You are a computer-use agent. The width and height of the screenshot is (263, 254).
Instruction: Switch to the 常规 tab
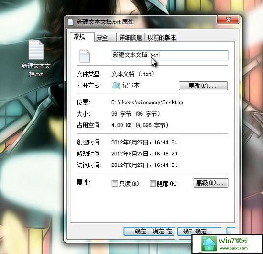tap(79, 37)
